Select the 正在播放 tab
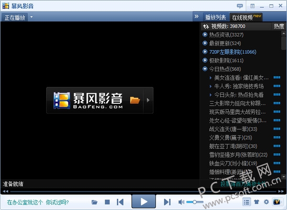This screenshot has height=210, width=287. coord(15,17)
